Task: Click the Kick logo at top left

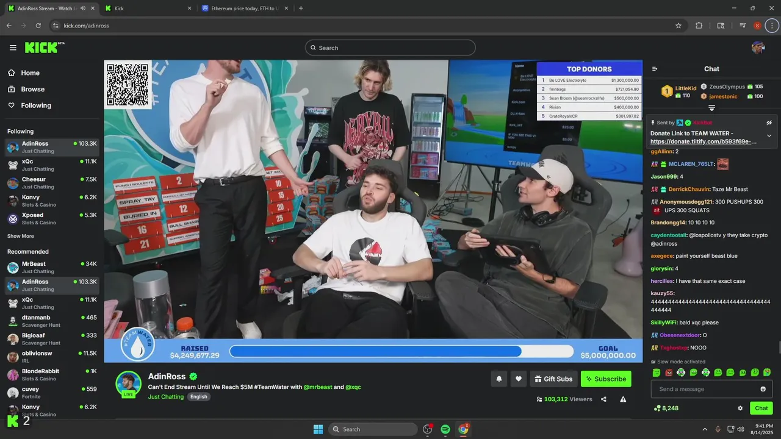Action: [44, 48]
